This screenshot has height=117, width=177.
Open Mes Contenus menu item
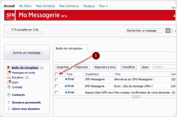click(69, 6)
